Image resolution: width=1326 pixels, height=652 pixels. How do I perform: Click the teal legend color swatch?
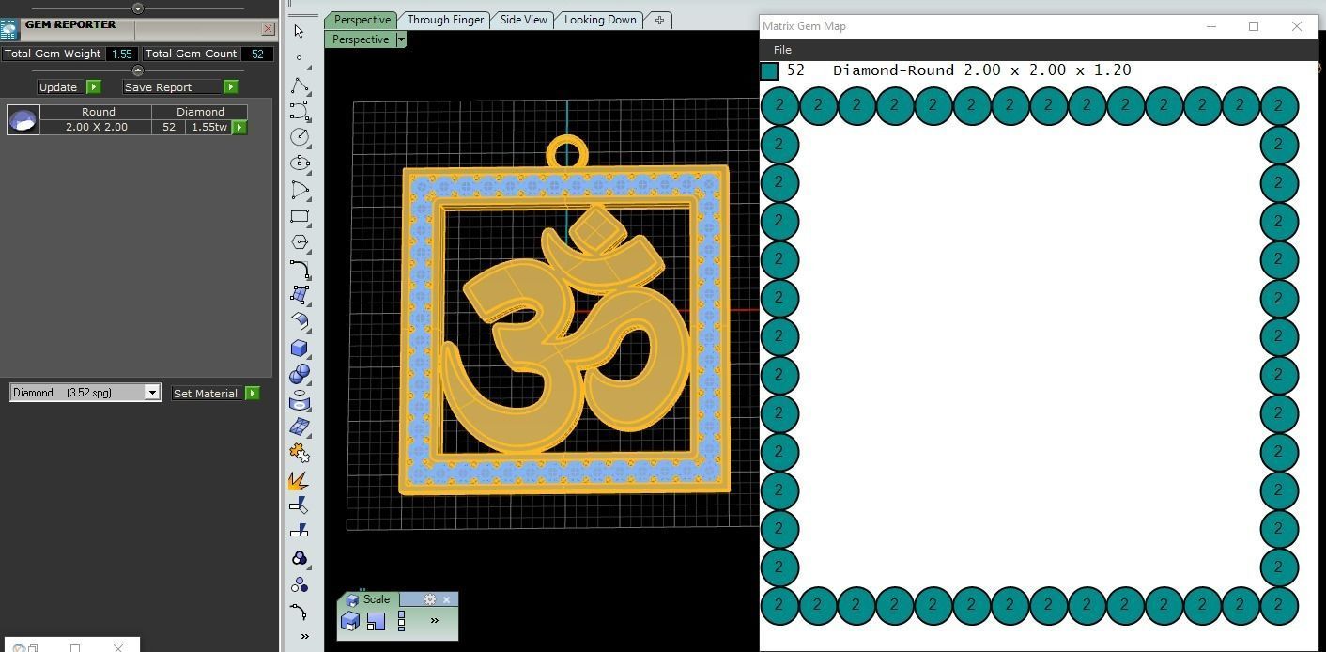770,70
